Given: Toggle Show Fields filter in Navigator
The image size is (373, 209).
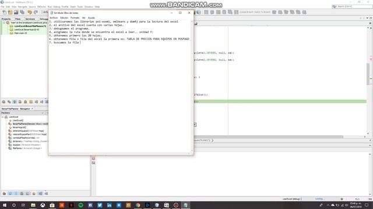Looking at the screenshot, I should pos(10,193).
